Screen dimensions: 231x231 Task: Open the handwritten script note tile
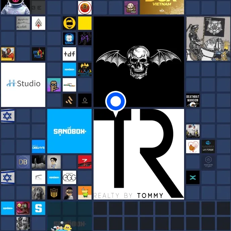tap(23, 23)
